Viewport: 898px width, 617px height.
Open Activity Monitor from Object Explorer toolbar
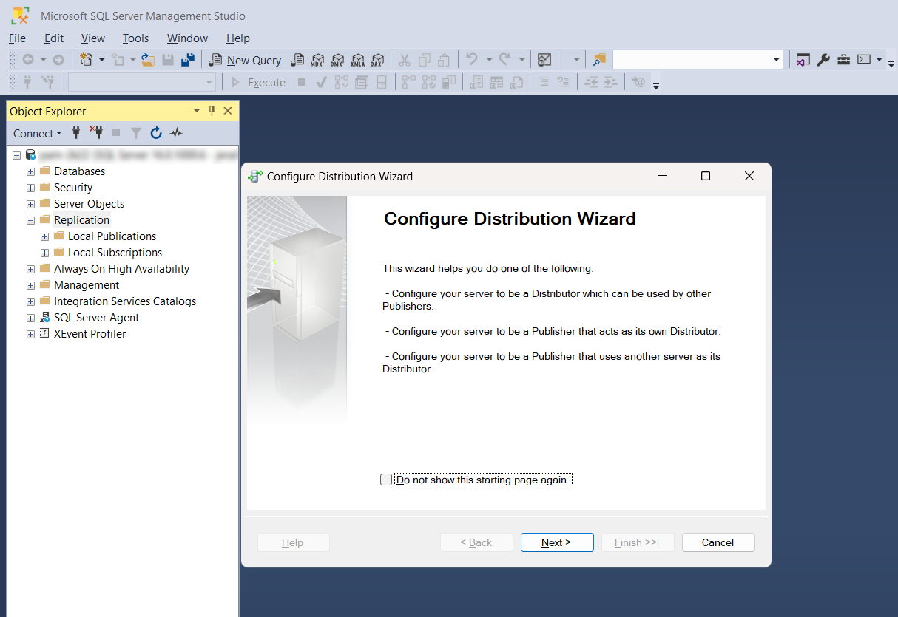click(175, 133)
